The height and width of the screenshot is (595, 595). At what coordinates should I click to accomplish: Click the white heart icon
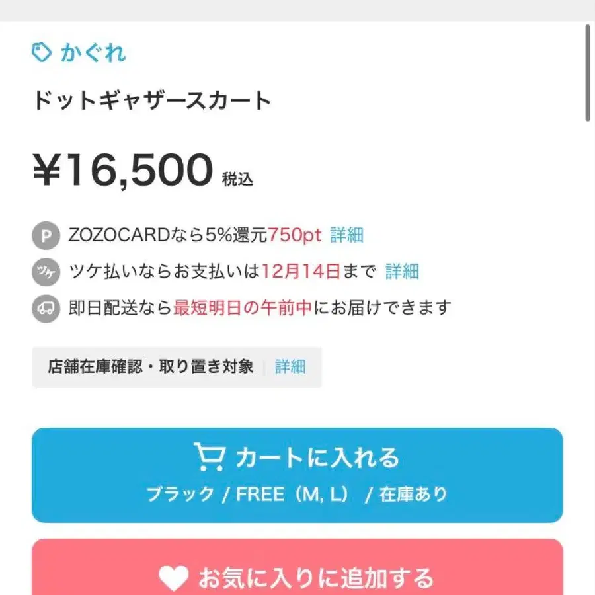(x=175, y=578)
